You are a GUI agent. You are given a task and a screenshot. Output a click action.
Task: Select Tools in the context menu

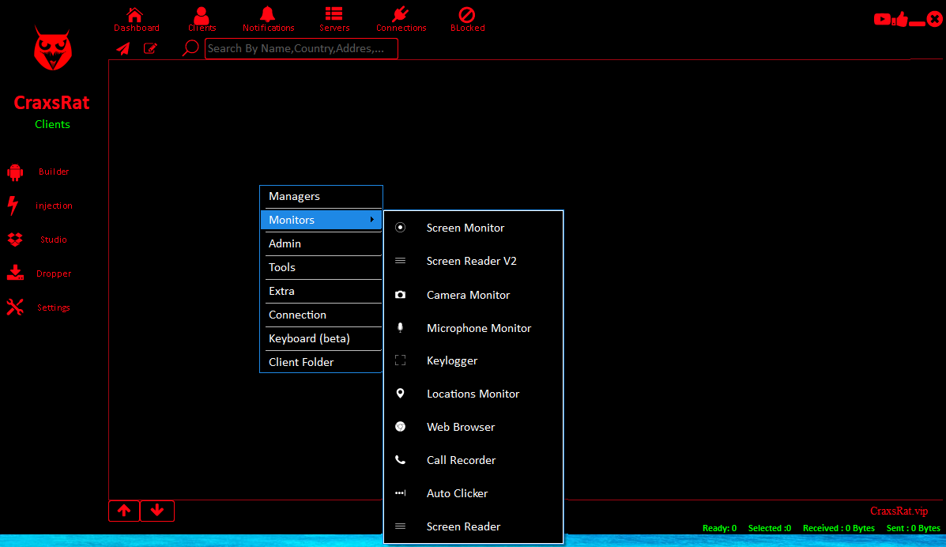[x=321, y=267]
